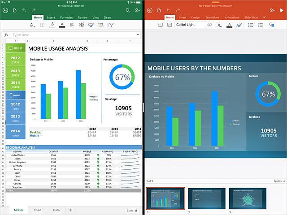Image resolution: width=287 pixels, height=215 pixels.
Task: Open the Excel Review tab
Action: 83,17
